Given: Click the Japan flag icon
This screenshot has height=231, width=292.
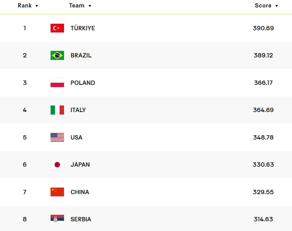Looking at the screenshot, I should [57, 165].
